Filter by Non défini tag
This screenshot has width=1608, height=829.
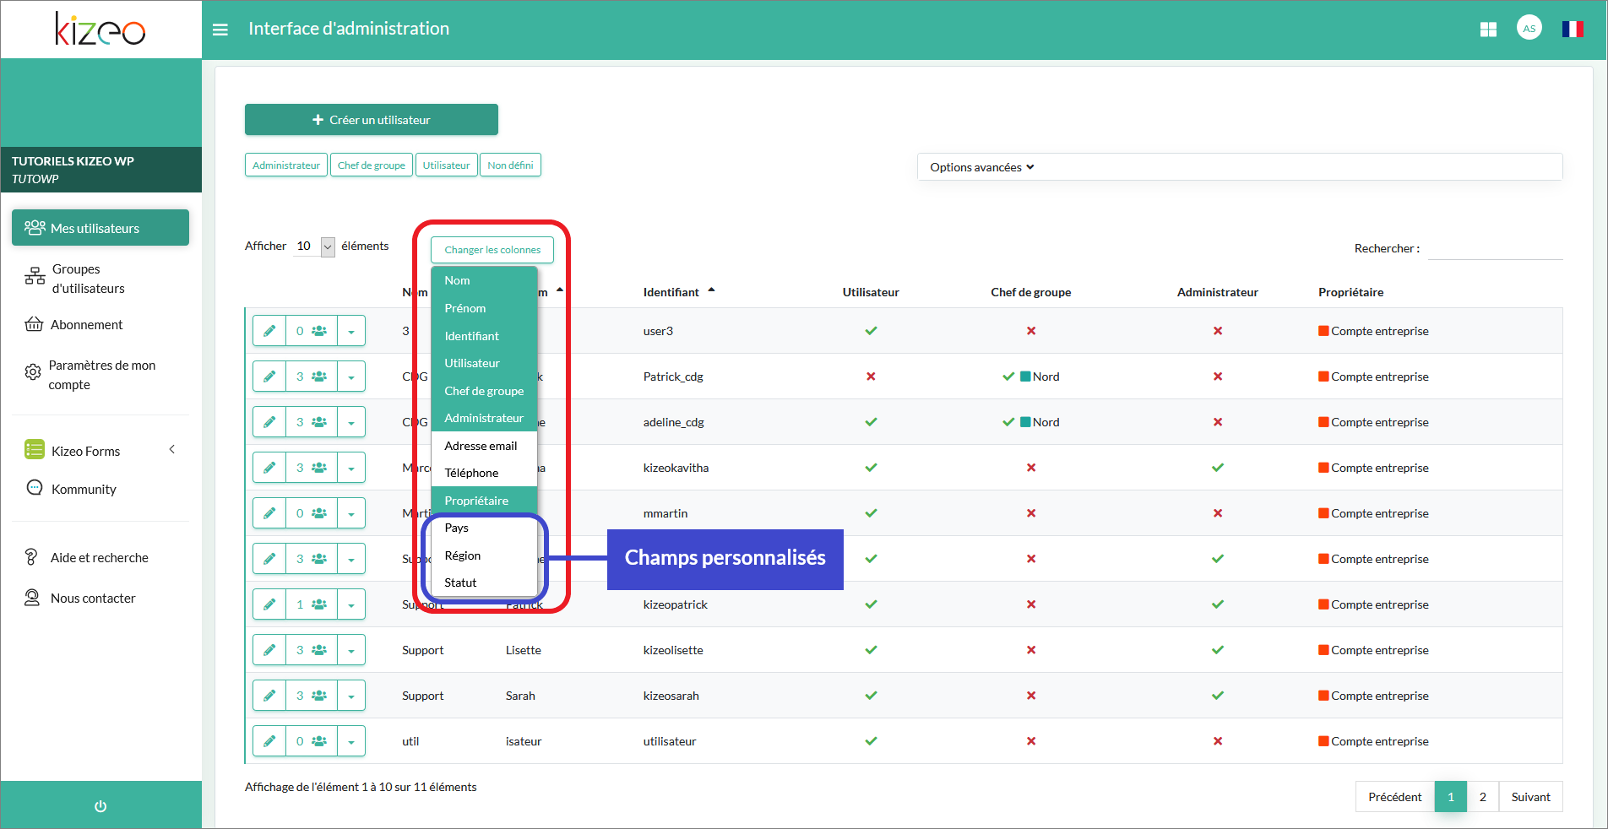[x=510, y=165]
